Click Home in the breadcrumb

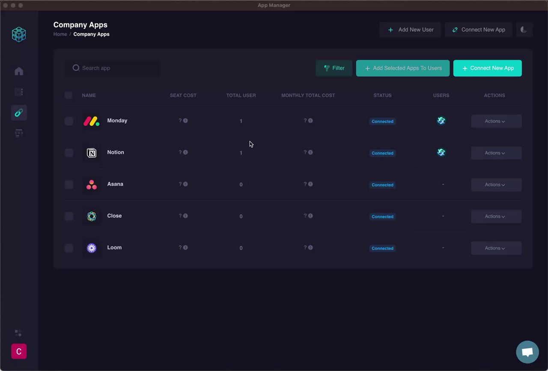coord(60,34)
